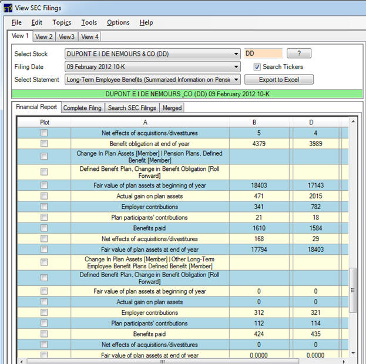Check Plot box for Benefits paid 424 row
The width and height of the screenshot is (366, 364).
44,334
